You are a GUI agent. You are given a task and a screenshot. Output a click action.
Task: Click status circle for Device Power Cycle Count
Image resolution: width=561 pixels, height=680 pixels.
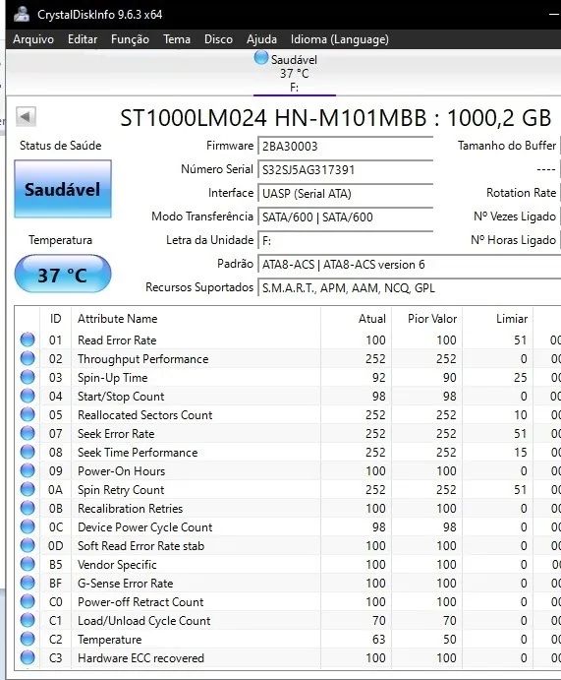point(28,526)
